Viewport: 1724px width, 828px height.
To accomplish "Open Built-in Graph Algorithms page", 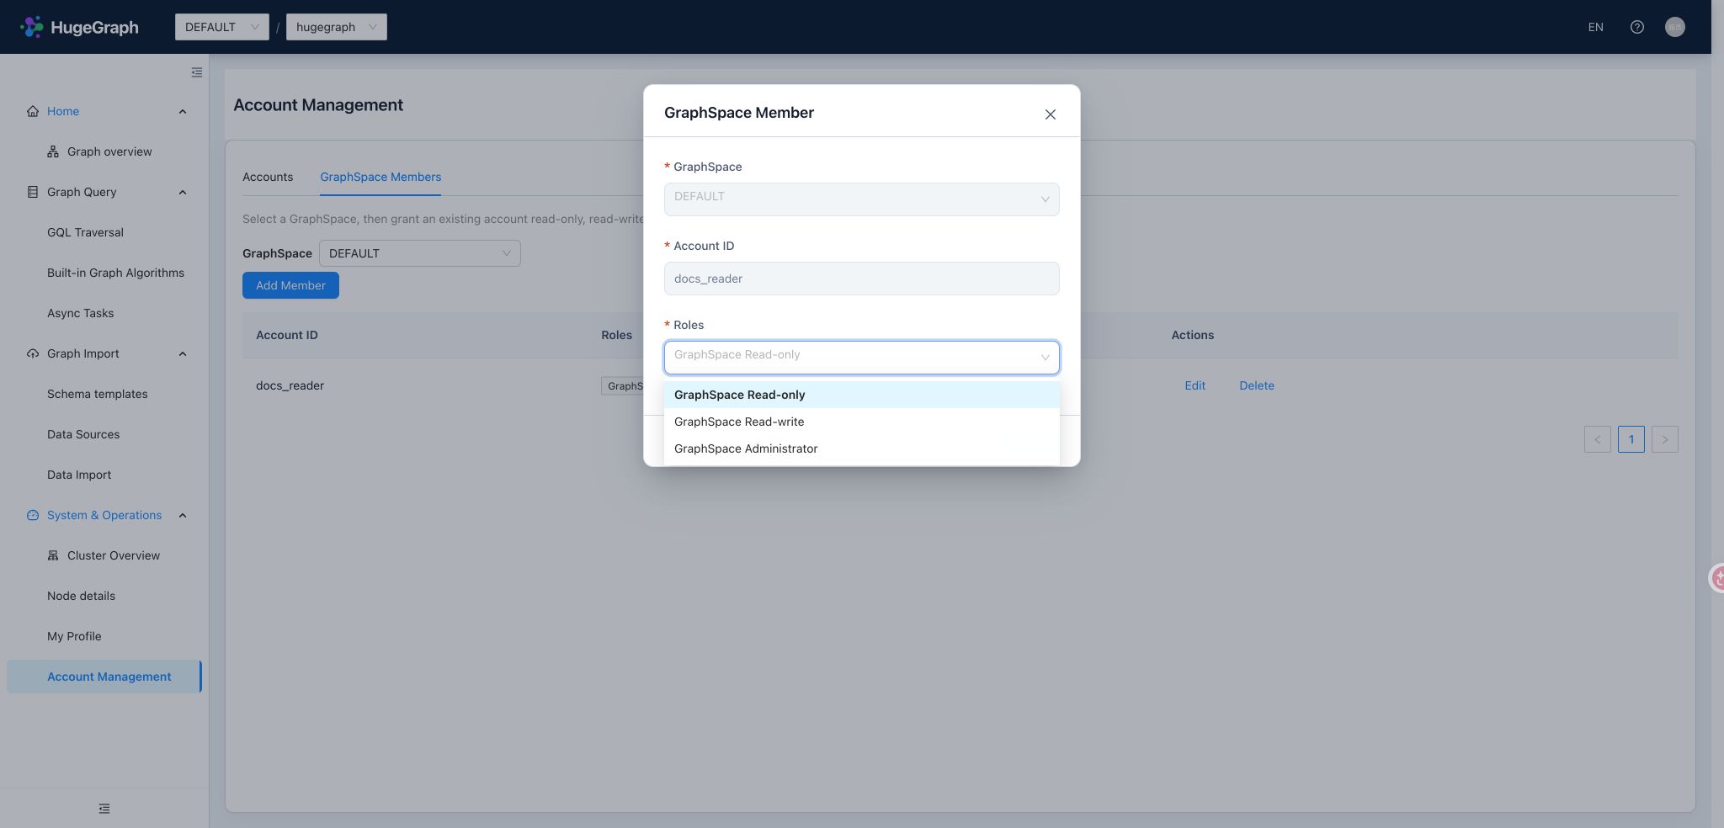I will pos(115,273).
